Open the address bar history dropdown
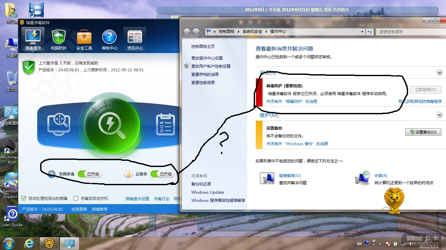446x250 pixels. [362, 32]
